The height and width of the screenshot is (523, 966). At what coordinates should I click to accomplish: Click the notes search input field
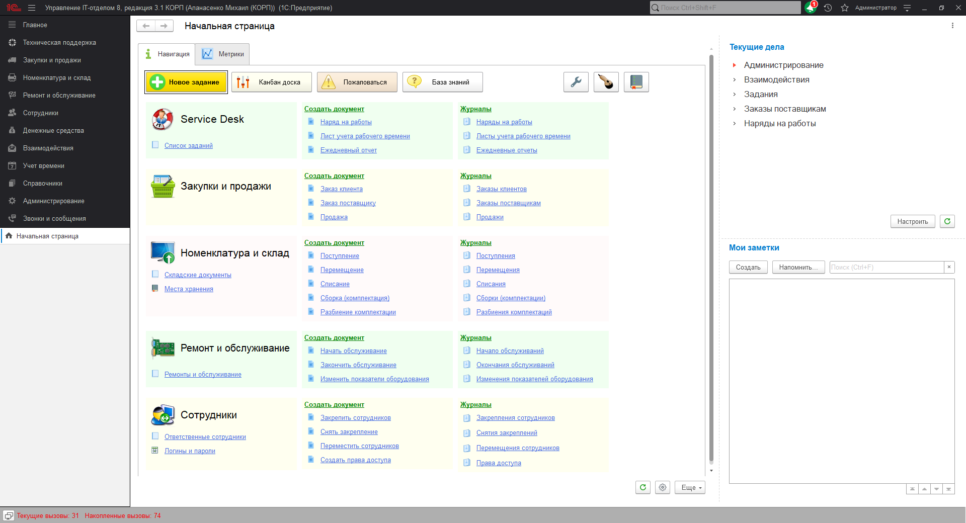[886, 268]
